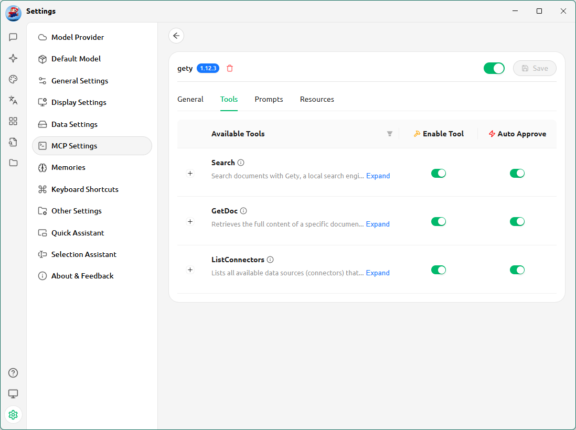Click the Auto Approve column header
576x430 pixels.
[517, 134]
